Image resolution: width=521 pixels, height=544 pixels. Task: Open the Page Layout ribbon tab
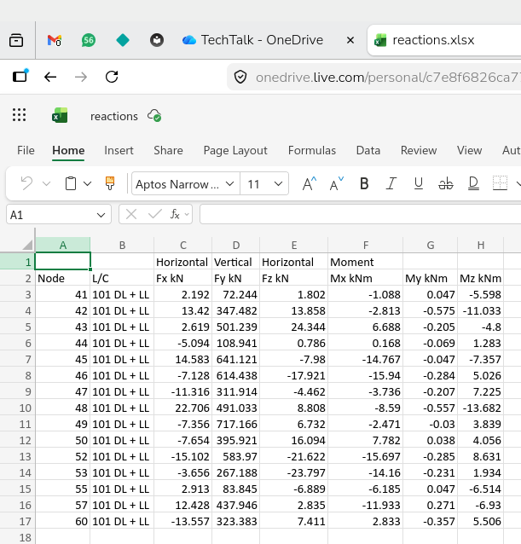tap(235, 150)
